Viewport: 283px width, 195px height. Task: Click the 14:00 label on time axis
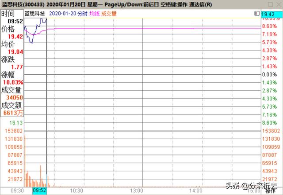pos(195,191)
